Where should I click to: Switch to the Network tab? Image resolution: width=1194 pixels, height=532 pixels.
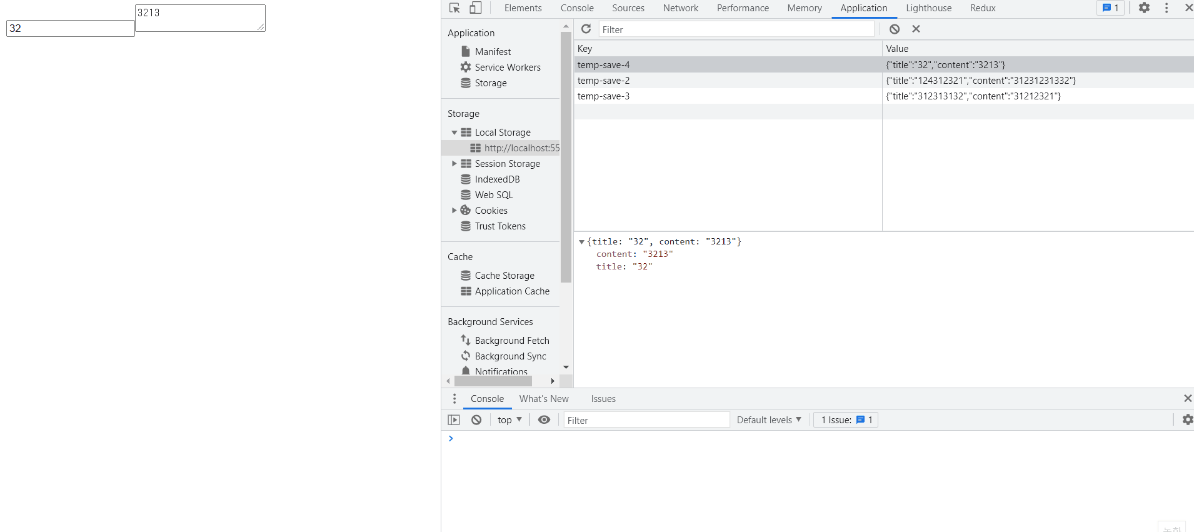coord(681,8)
